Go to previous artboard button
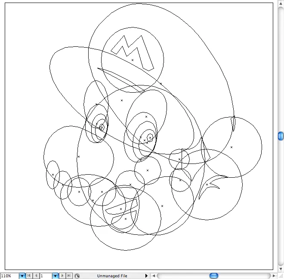The image size is (284, 279). 36,276
